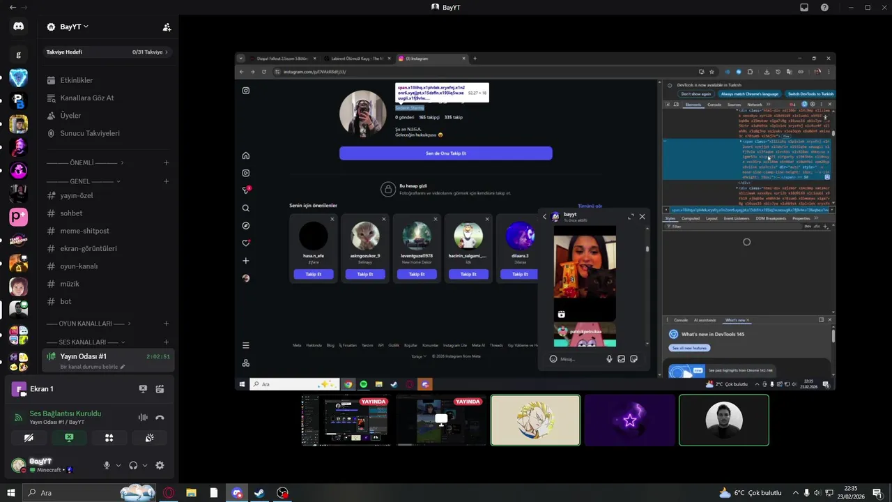
Task: Add a channel to SES KANALLARI
Action: pos(166,342)
